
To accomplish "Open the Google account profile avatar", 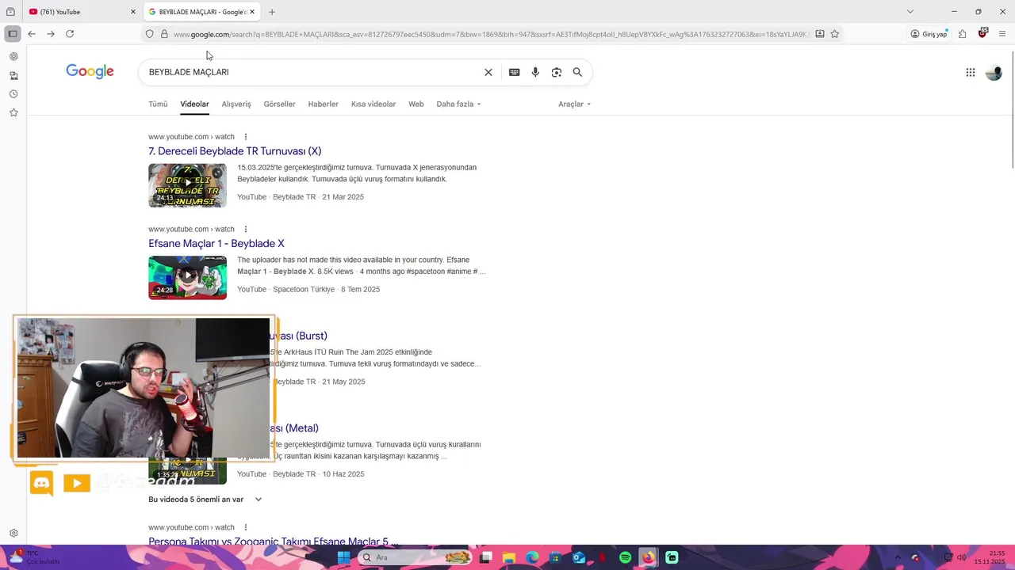I will (994, 72).
